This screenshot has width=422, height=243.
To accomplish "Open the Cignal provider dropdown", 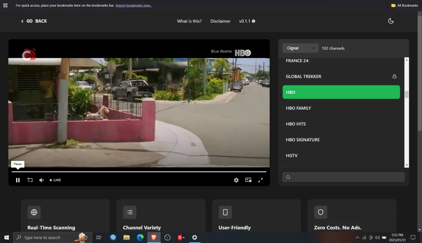I will pyautogui.click(x=300, y=48).
